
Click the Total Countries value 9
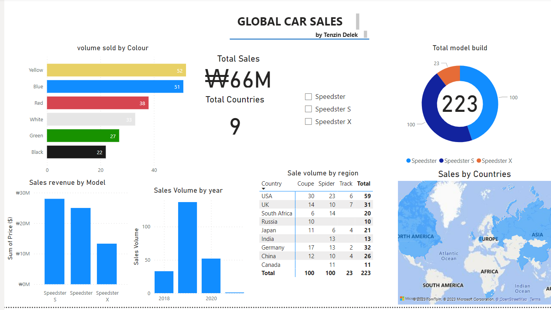point(235,127)
